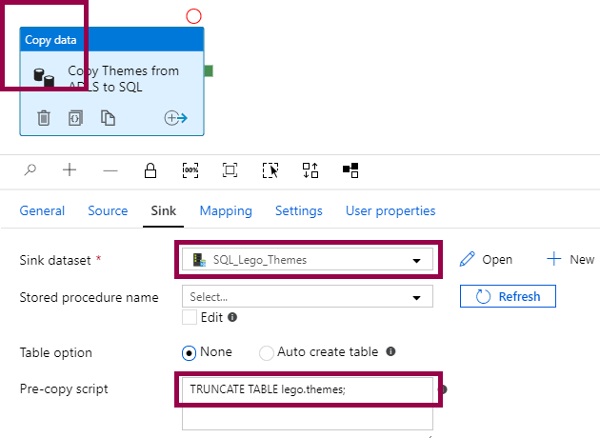Click the auto align icon in toolbar
Viewport: 600px width, 438px height.
[310, 170]
